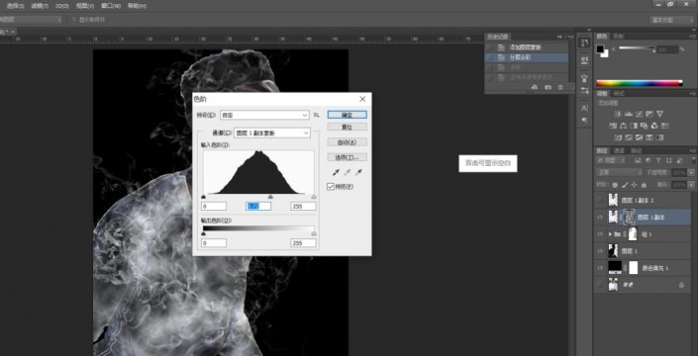Add a Vibrance adjustment (triangle icon)

(x=659, y=115)
